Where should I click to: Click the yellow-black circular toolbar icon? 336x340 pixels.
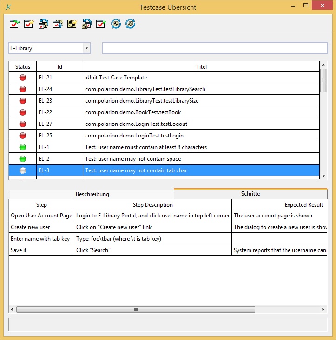pyautogui.click(x=72, y=24)
